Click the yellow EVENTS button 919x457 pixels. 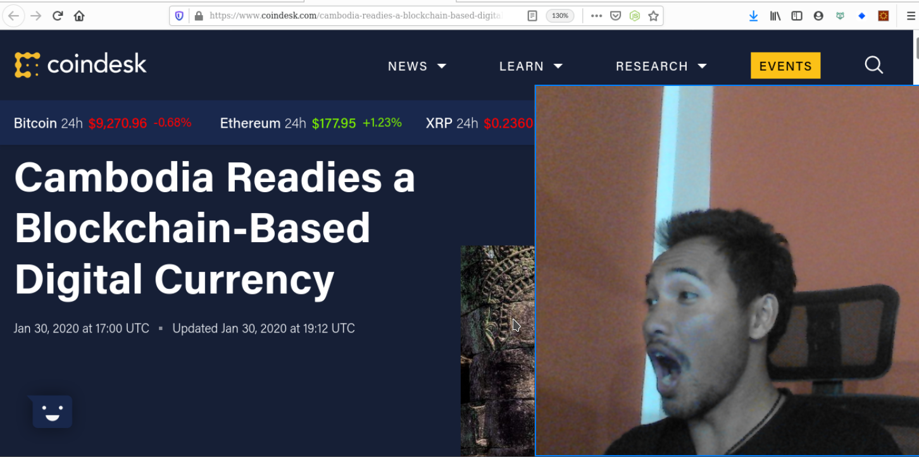785,66
